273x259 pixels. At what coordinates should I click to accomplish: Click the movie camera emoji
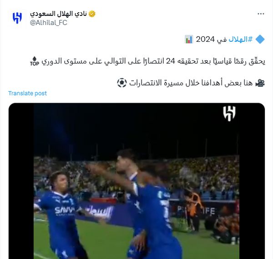pos(260,83)
